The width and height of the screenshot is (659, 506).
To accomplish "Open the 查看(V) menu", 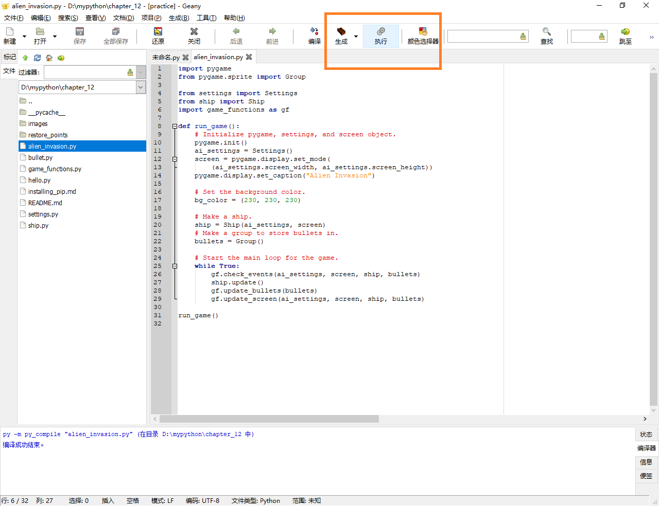I will click(x=95, y=18).
